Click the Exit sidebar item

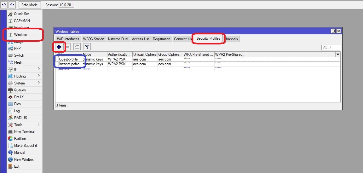[16, 166]
